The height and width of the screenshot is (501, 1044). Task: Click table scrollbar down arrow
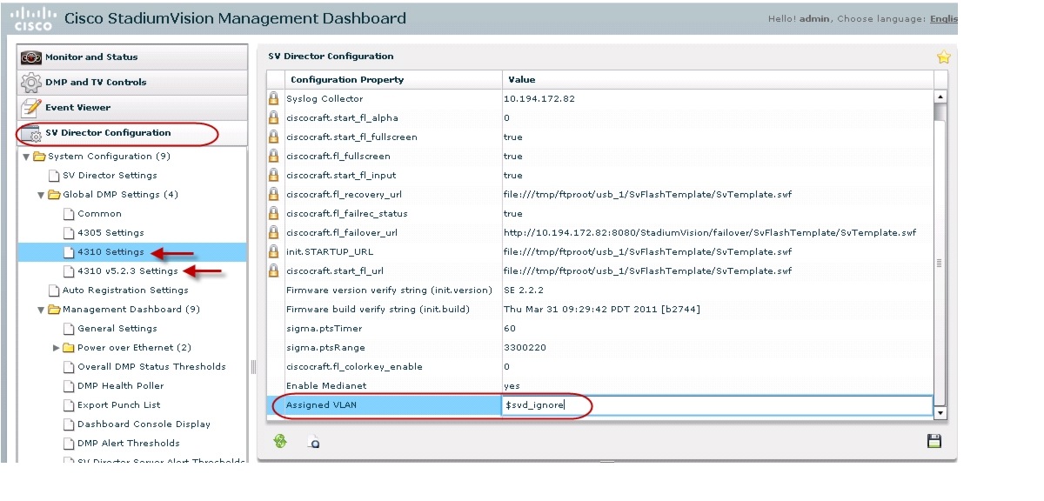click(940, 412)
